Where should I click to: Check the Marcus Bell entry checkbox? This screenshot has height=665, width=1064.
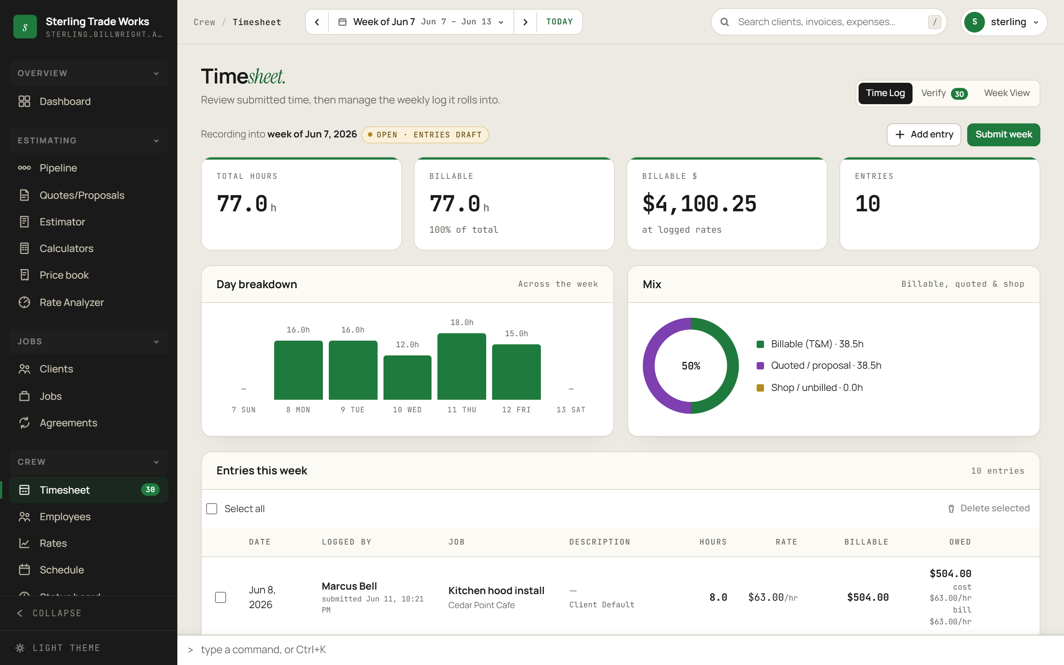tap(221, 597)
